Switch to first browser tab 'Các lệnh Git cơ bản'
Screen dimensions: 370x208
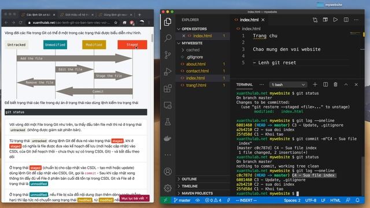[38, 14]
